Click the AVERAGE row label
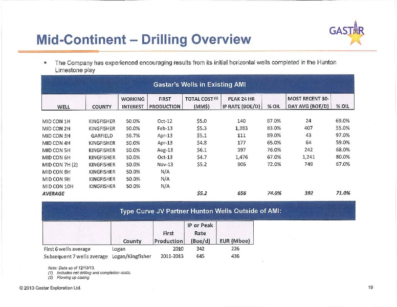Viewport: 397px width, 307px height. coord(53,193)
